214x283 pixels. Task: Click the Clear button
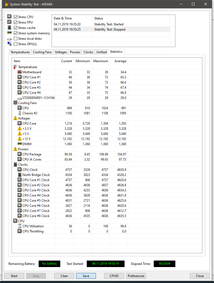[64, 276]
